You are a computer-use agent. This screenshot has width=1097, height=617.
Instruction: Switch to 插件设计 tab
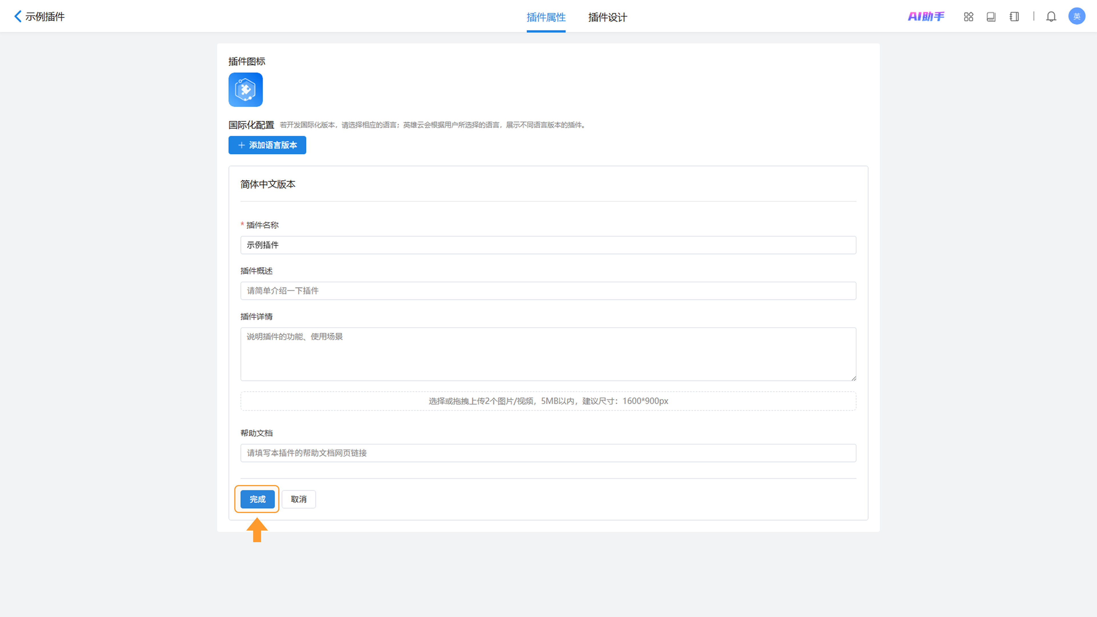click(x=607, y=17)
